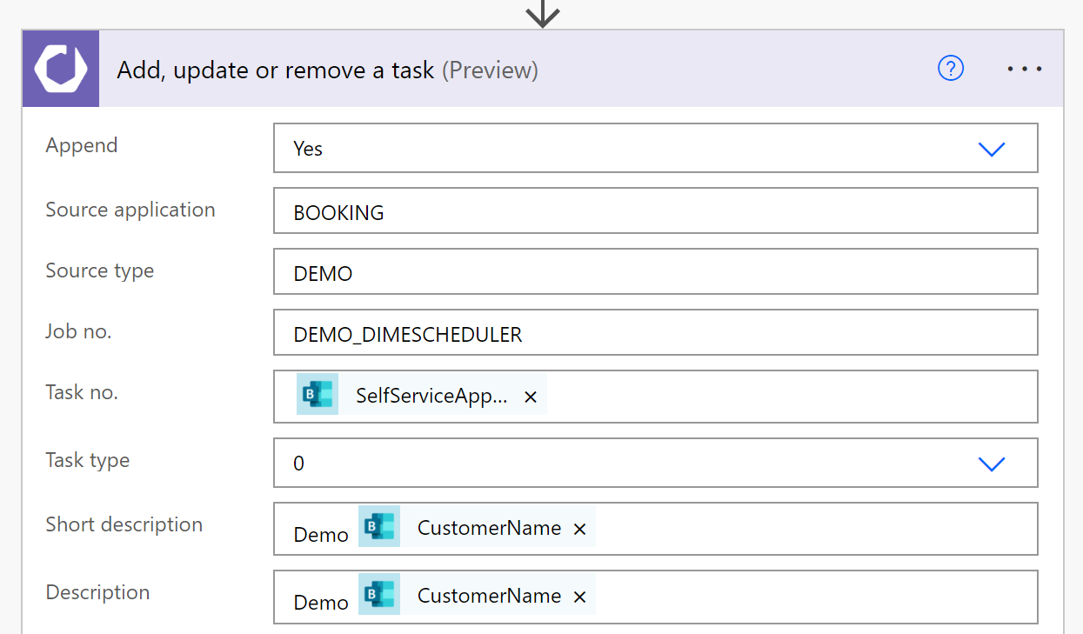Click the Job no. input field
The image size is (1083, 634).
point(655,334)
